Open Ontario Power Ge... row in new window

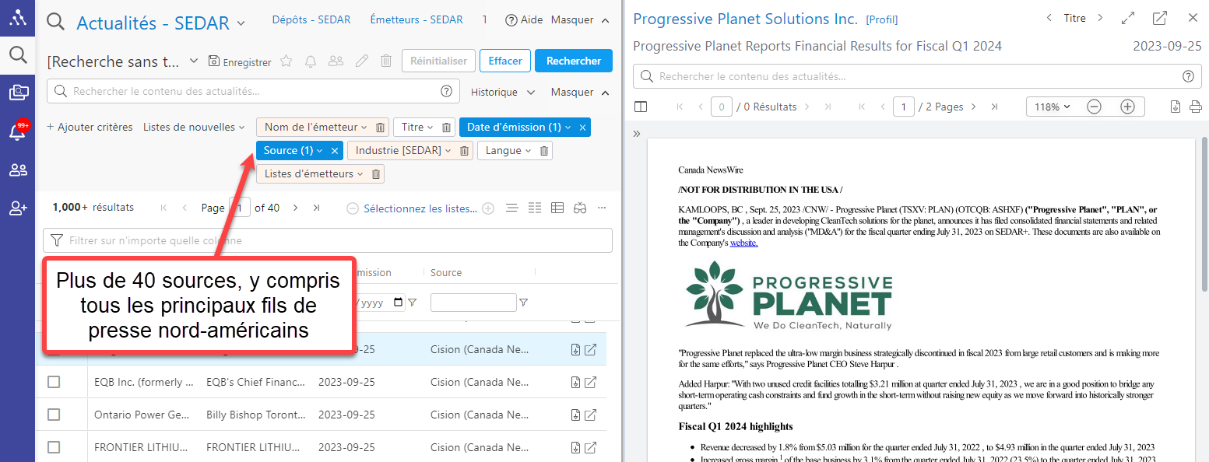(x=591, y=415)
